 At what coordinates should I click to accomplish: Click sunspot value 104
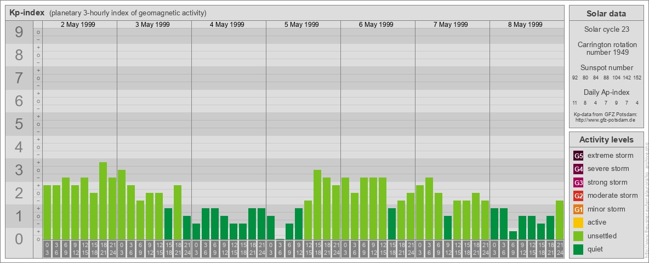click(616, 78)
